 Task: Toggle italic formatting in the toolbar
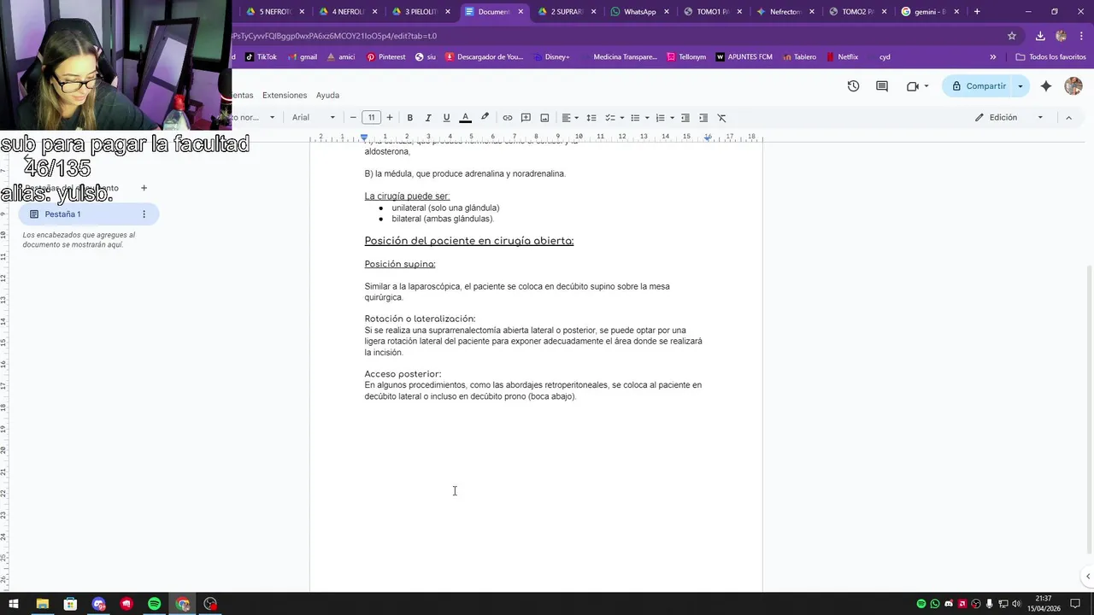coord(428,118)
